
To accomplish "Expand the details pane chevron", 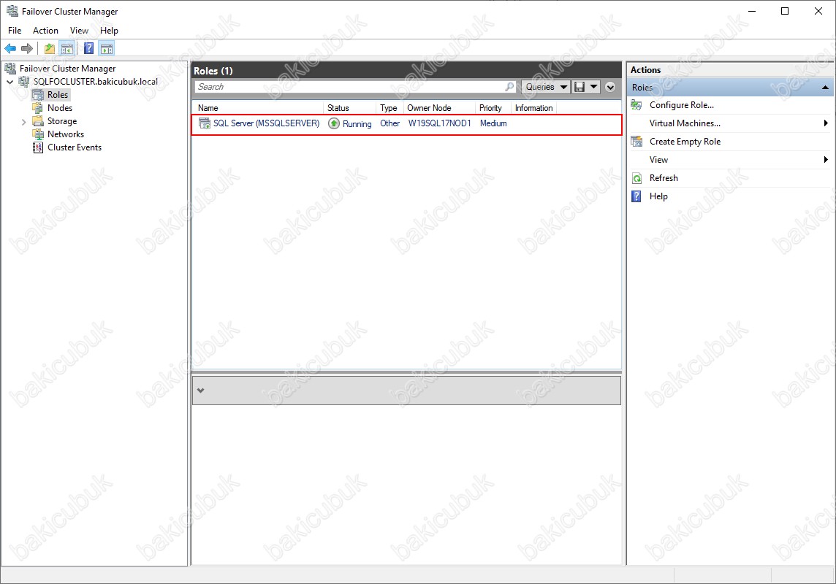I will pyautogui.click(x=200, y=391).
